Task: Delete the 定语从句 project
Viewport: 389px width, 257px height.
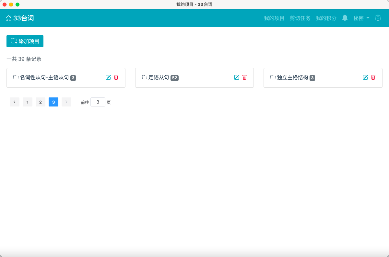Action: (244, 77)
